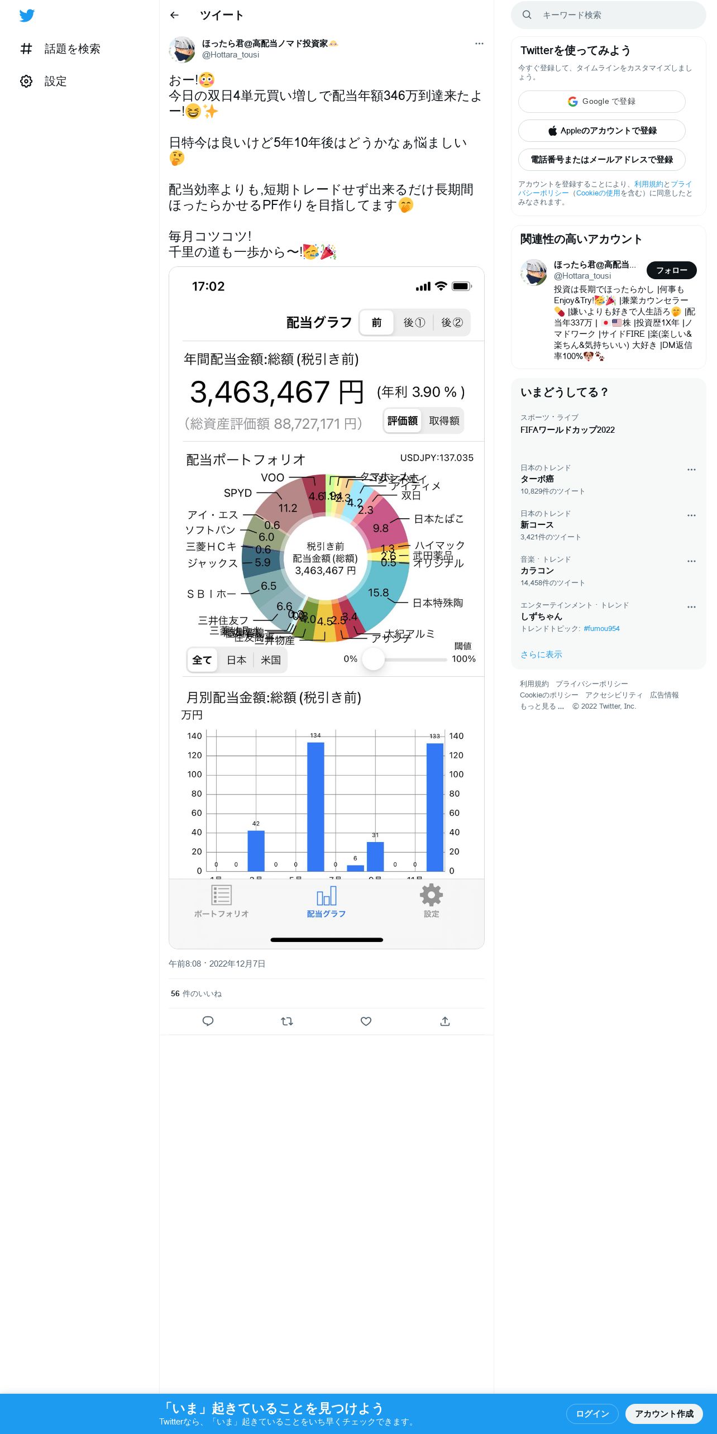717x1434 pixels.
Task: Open 設定 in the left sidebar
Action: [44, 81]
